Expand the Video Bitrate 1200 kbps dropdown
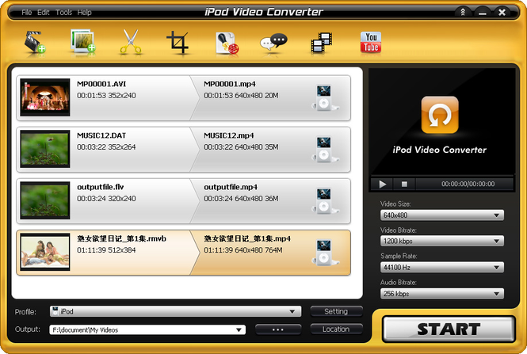The width and height of the screenshot is (527, 354). [x=442, y=241]
